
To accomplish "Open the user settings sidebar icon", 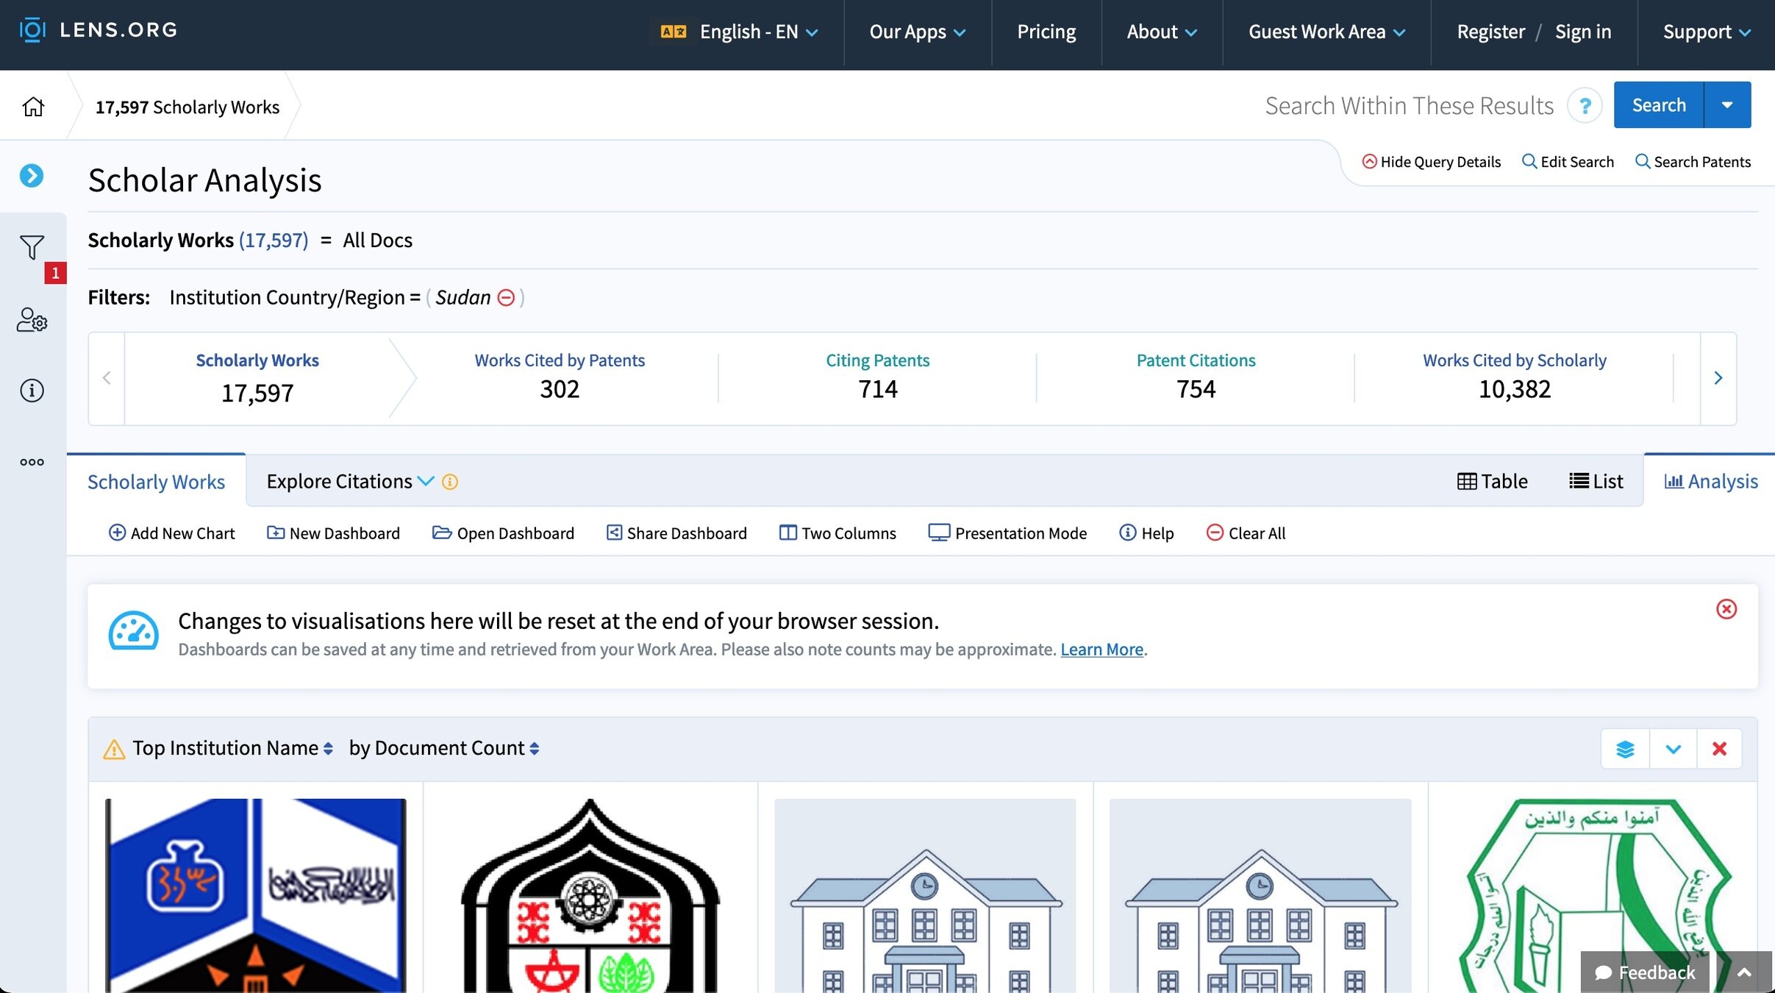I will (x=32, y=320).
